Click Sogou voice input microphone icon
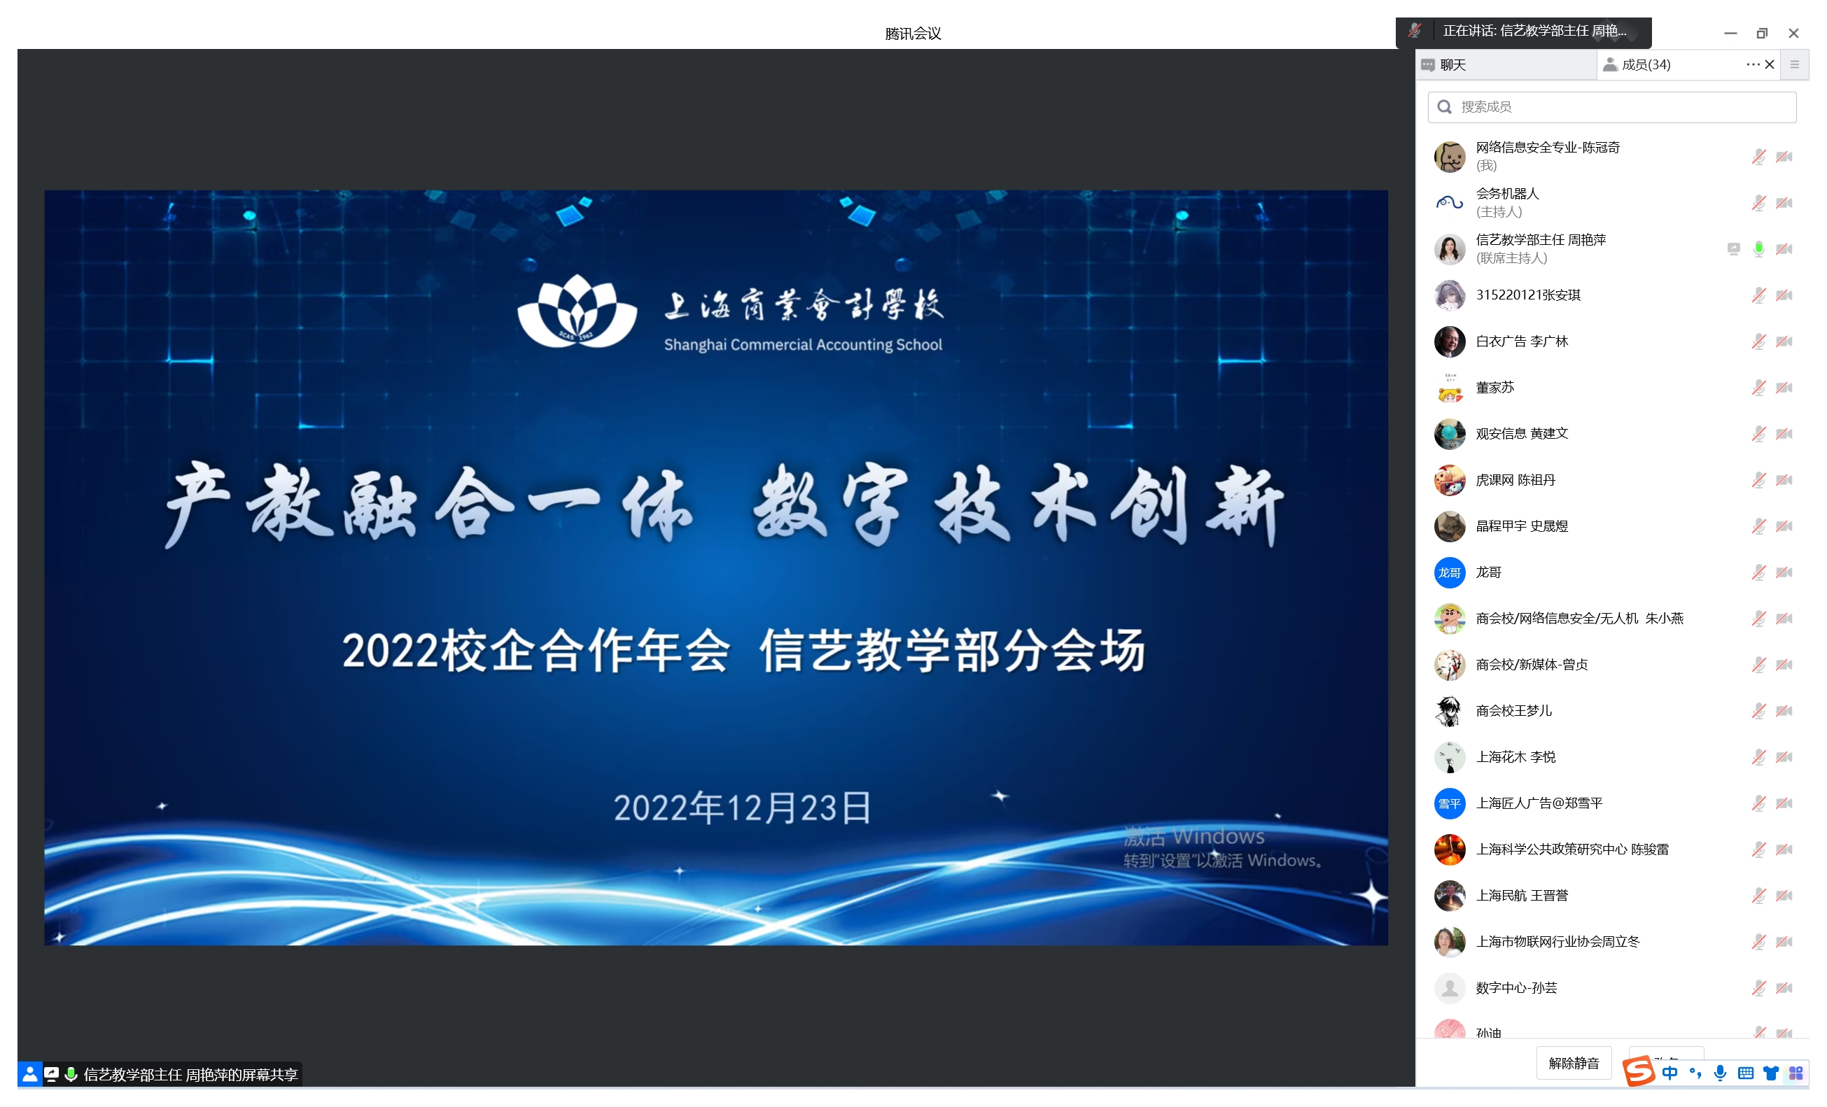1827x1107 pixels. tap(1720, 1073)
